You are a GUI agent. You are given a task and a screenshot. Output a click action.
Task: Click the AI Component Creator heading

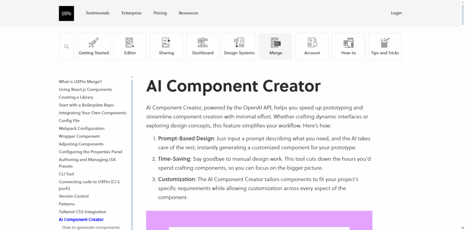tap(233, 86)
